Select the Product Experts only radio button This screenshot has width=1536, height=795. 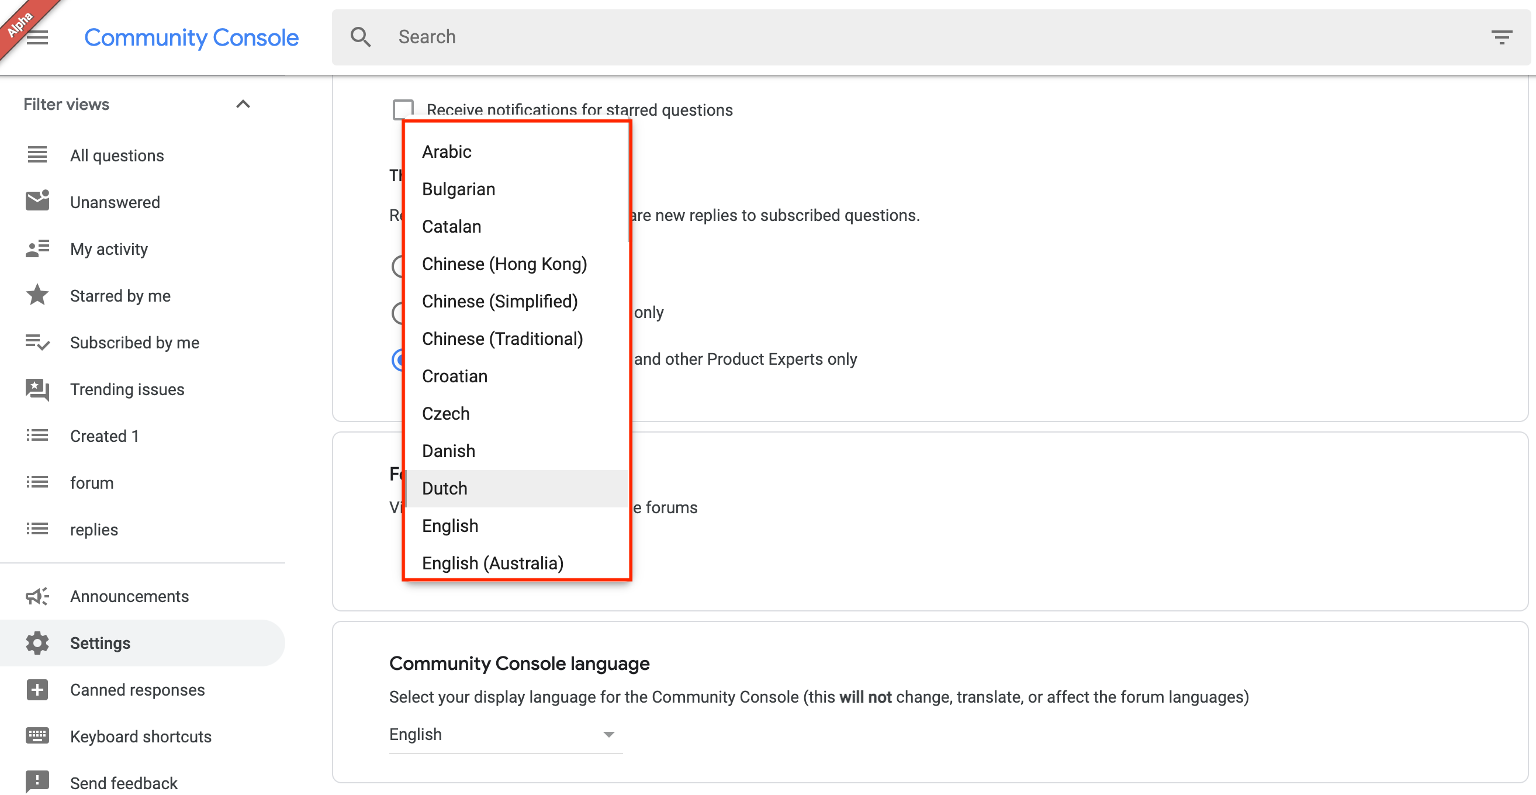[400, 360]
